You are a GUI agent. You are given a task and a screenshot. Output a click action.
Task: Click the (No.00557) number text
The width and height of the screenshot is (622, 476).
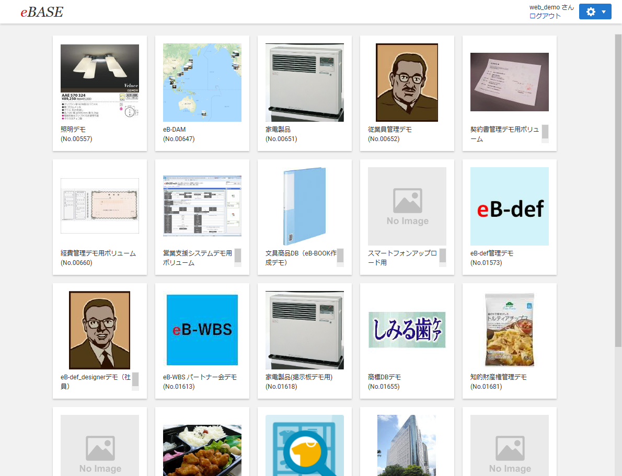[76, 139]
